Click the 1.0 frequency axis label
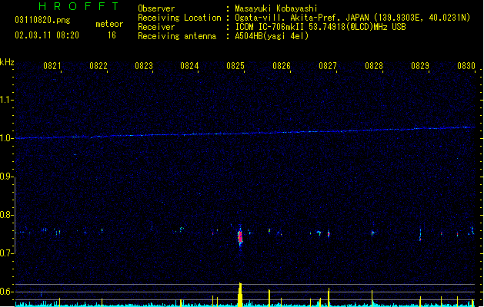 click(x=6, y=138)
